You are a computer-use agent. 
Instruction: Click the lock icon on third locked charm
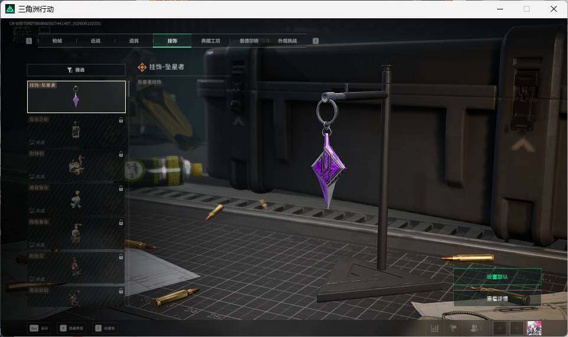click(121, 189)
